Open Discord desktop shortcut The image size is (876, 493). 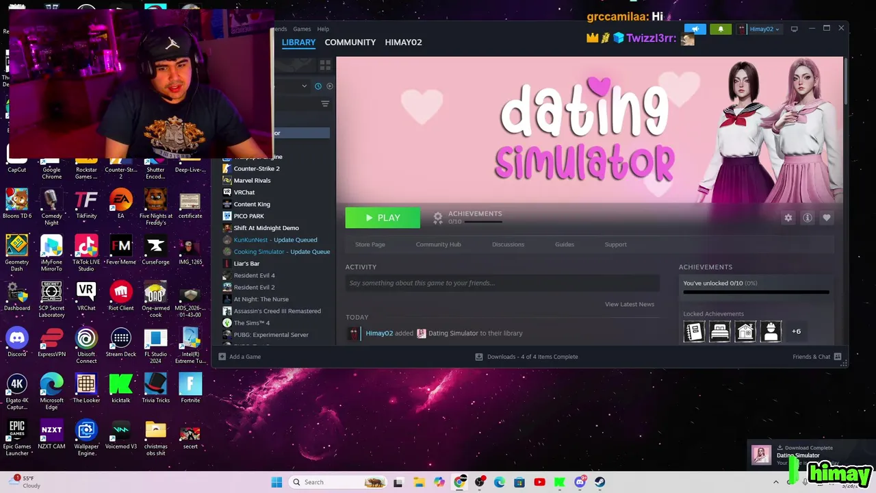coord(16,342)
